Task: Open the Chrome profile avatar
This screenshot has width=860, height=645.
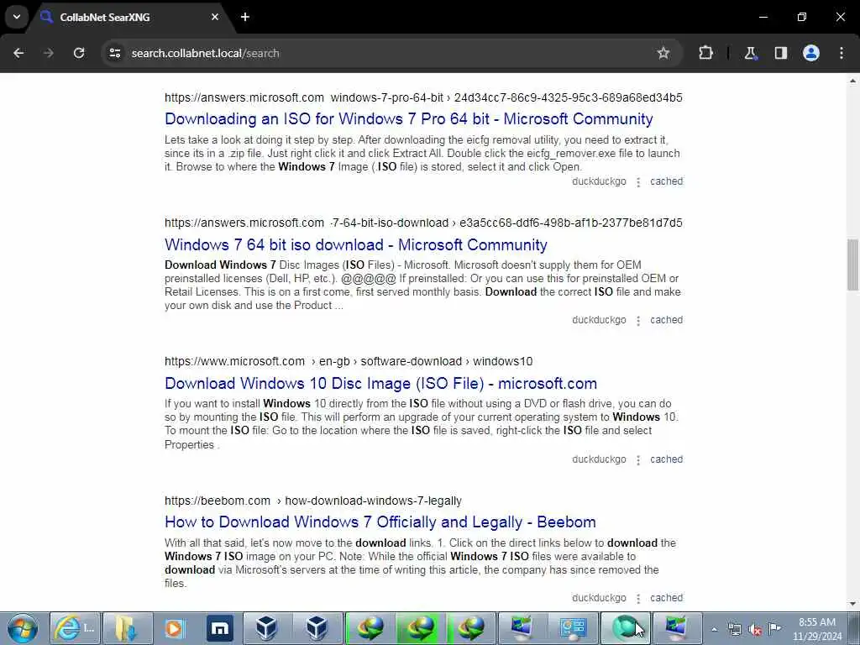Action: pyautogui.click(x=811, y=53)
